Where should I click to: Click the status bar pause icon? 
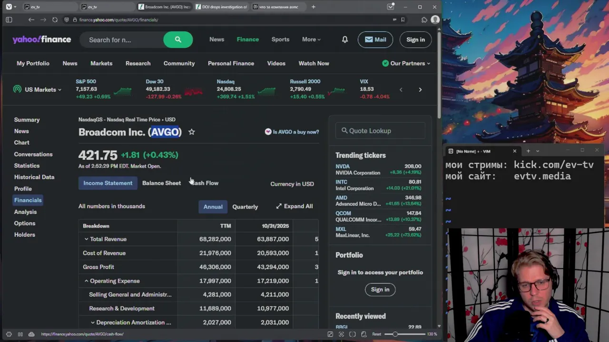[x=20, y=334]
